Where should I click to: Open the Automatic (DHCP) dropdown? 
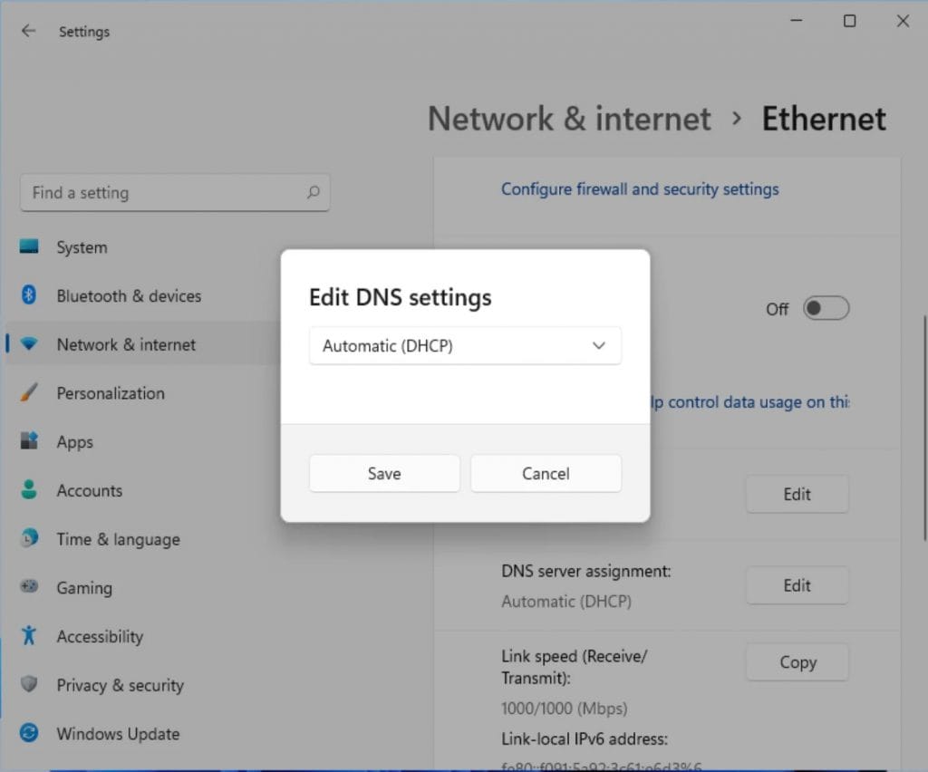click(x=465, y=346)
